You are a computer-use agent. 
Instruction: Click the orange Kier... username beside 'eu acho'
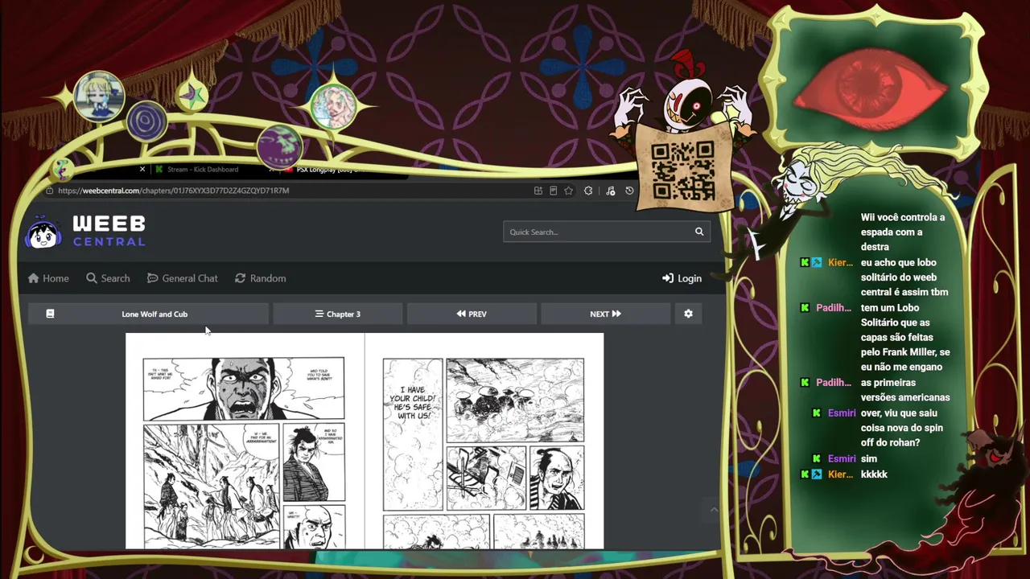(x=840, y=263)
